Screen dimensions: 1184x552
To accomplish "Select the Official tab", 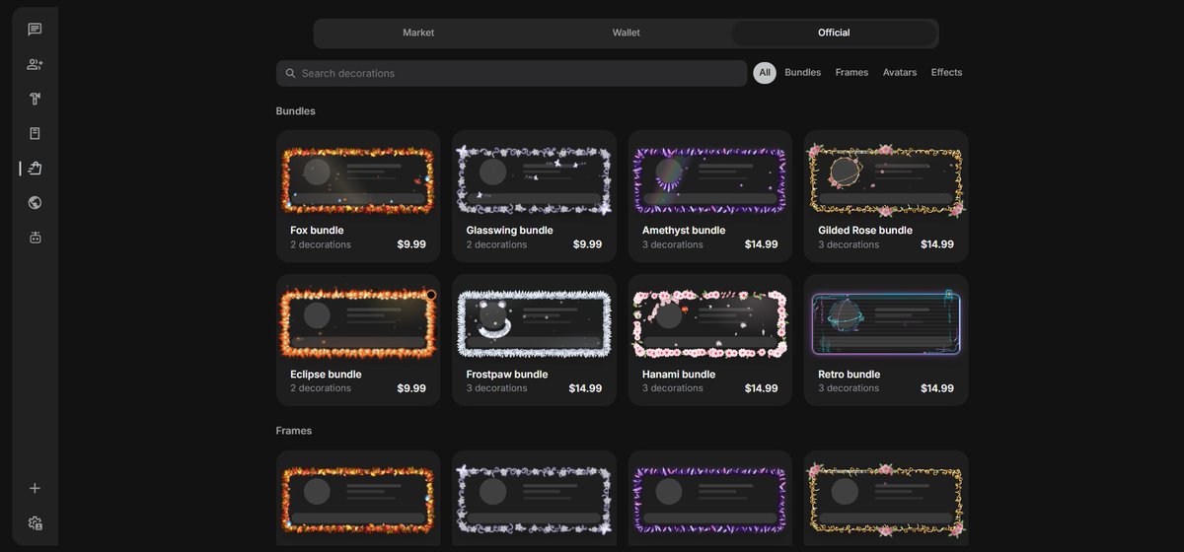I will click(x=834, y=33).
